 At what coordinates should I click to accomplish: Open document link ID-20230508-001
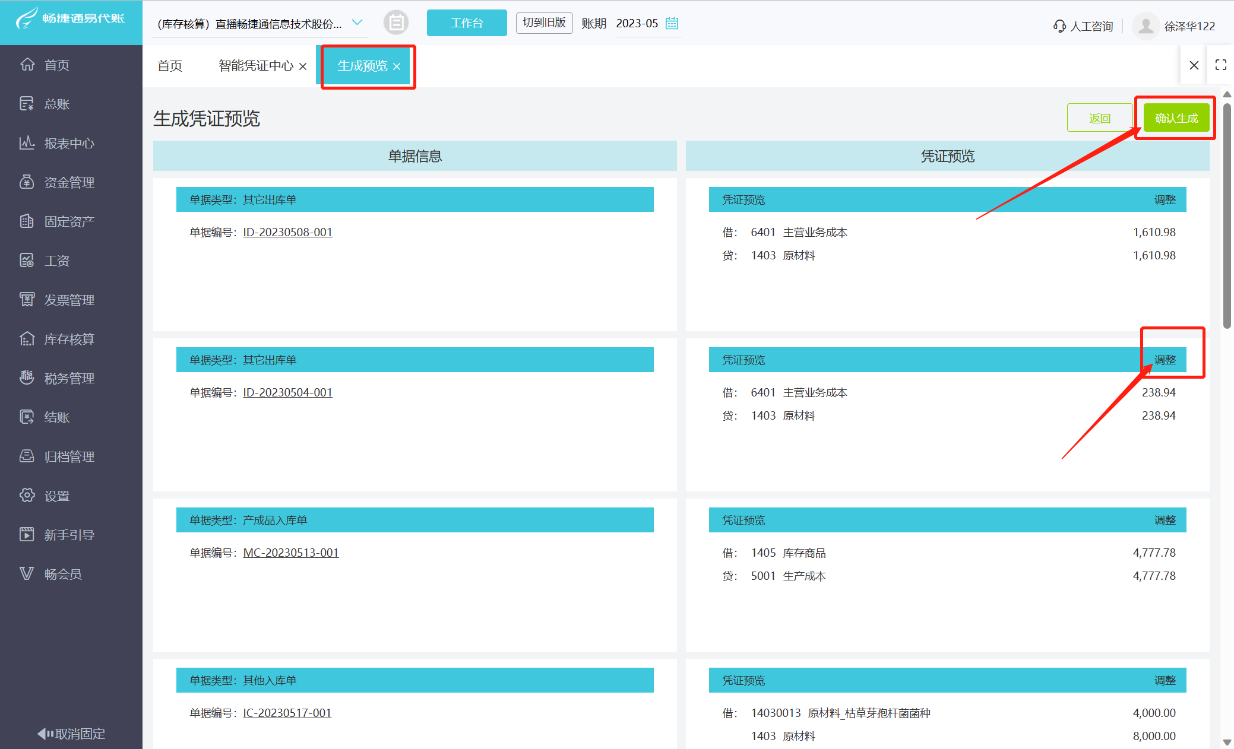tap(287, 232)
